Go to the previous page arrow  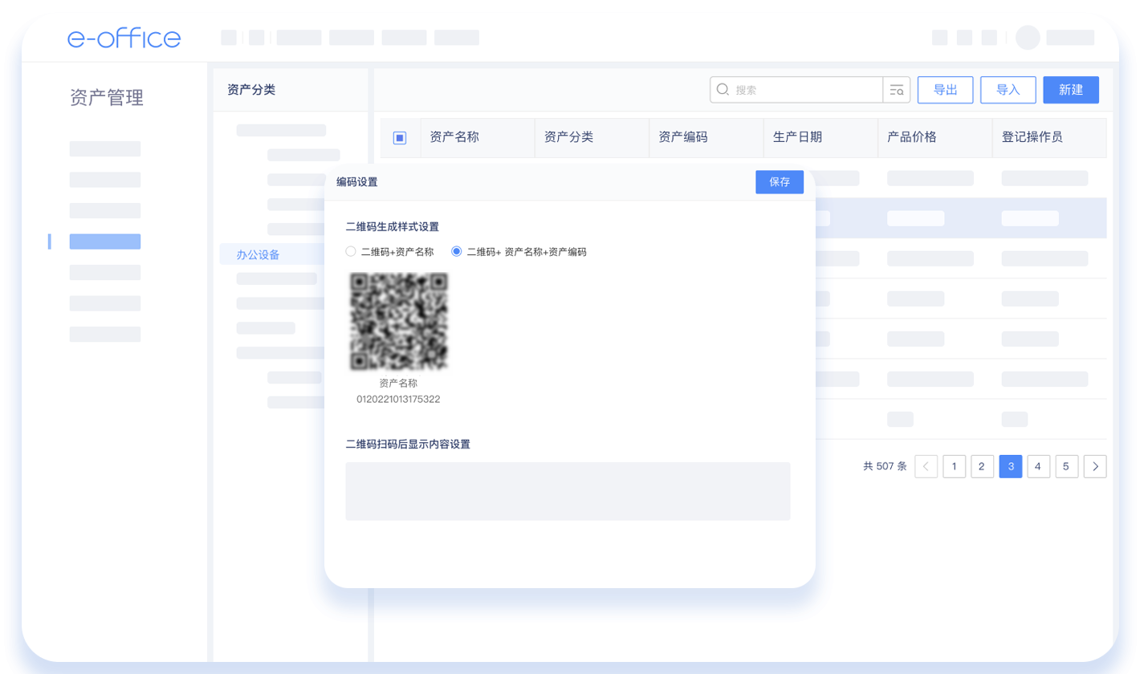[926, 466]
